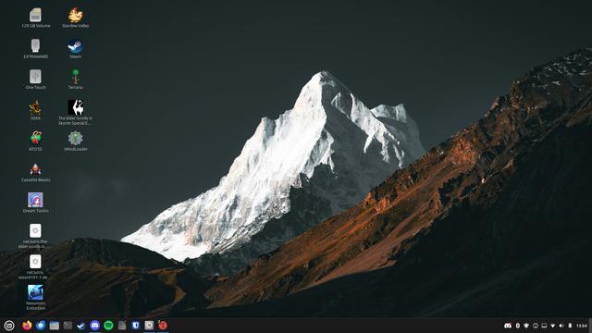This screenshot has width=592, height=333.
Task: Click the light grey square taskbar icon
Action: [x=149, y=326]
